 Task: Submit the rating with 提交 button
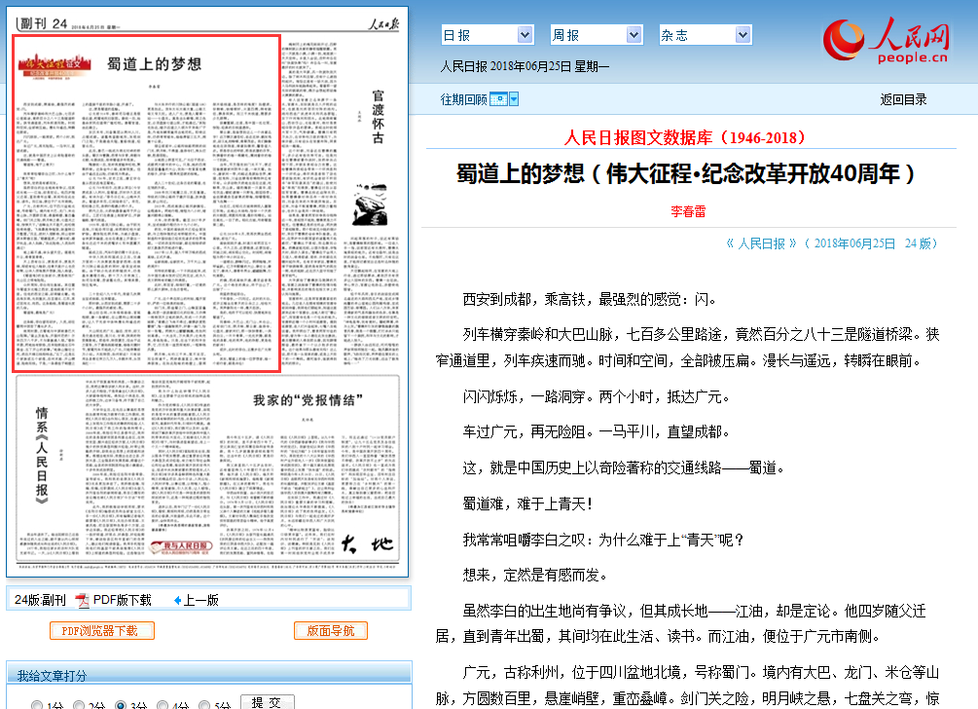(x=267, y=703)
